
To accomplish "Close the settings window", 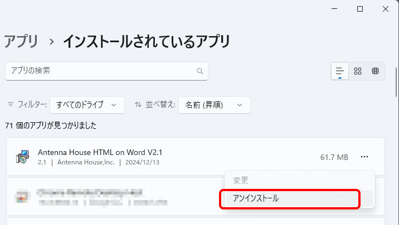I will 386,9.
